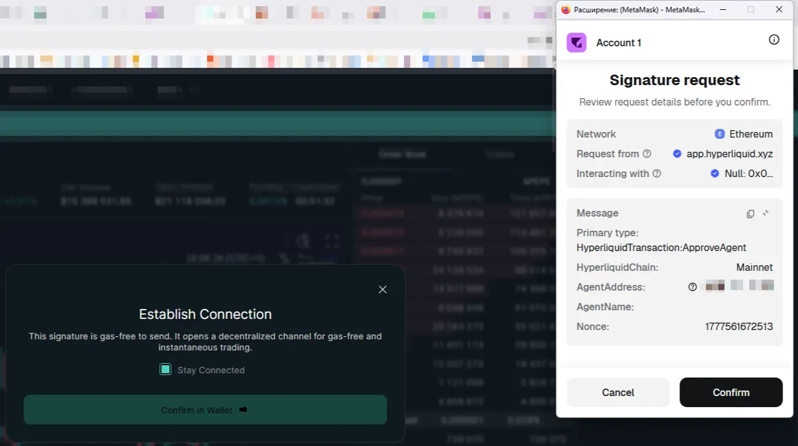Screen dimensions: 798x446
Task: Copy the Message with the copy icon
Action: [750, 213]
